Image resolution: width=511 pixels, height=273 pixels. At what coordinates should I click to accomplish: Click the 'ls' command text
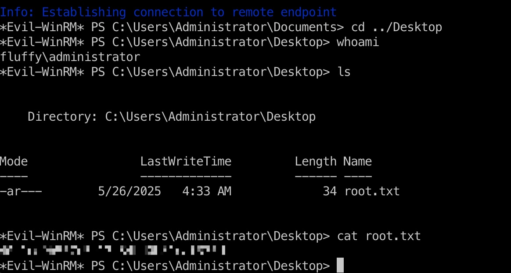click(344, 72)
